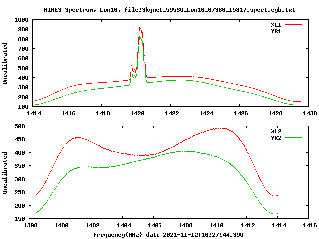Click the top plot Uncalibrated axis label
This screenshot has width=319, height=239.
[x=5, y=63]
